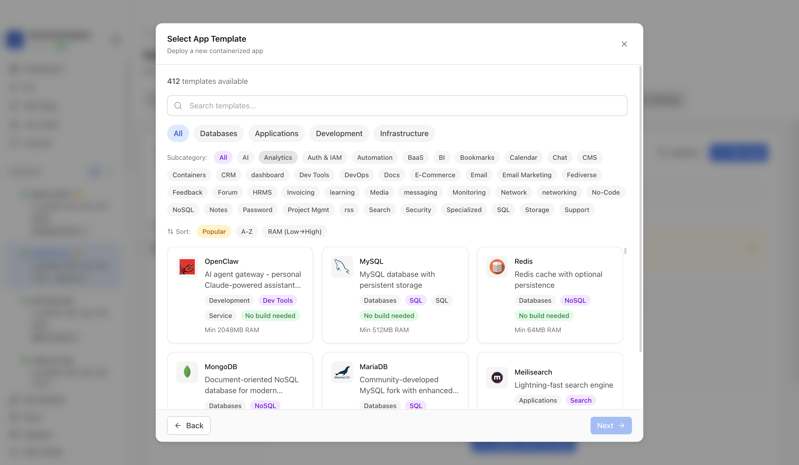Viewport: 799px width, 465px height.
Task: Click the OpenClaw lobster logo
Action: (187, 267)
